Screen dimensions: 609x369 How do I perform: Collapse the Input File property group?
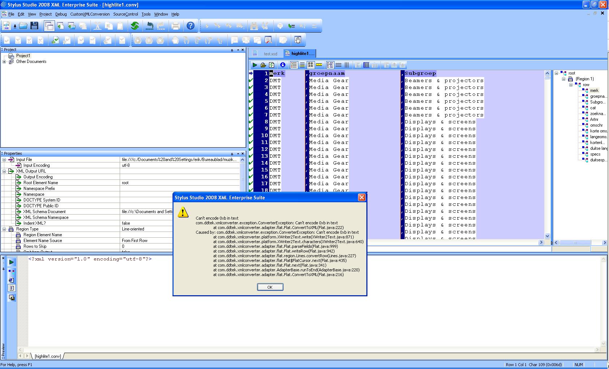coord(4,160)
